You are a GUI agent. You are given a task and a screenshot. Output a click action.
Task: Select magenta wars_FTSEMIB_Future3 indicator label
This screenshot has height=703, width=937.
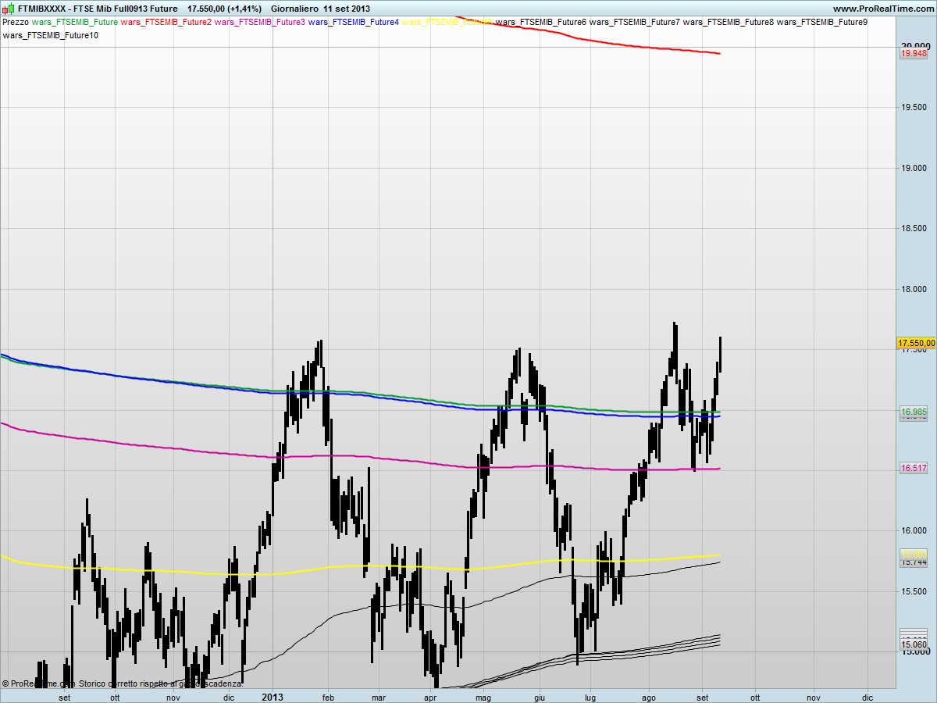[260, 22]
